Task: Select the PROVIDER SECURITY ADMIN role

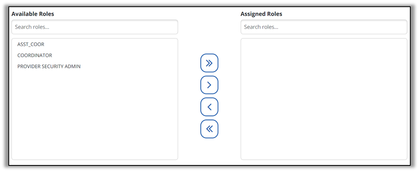Action: point(49,67)
